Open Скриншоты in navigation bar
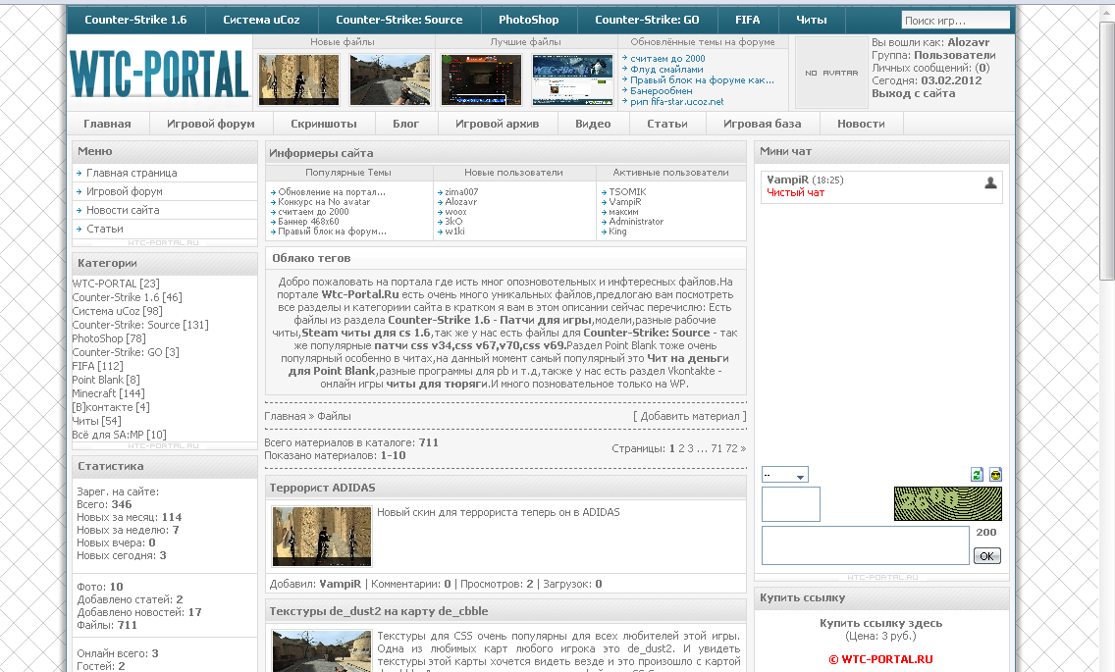This screenshot has height=672, width=1115. point(324,124)
